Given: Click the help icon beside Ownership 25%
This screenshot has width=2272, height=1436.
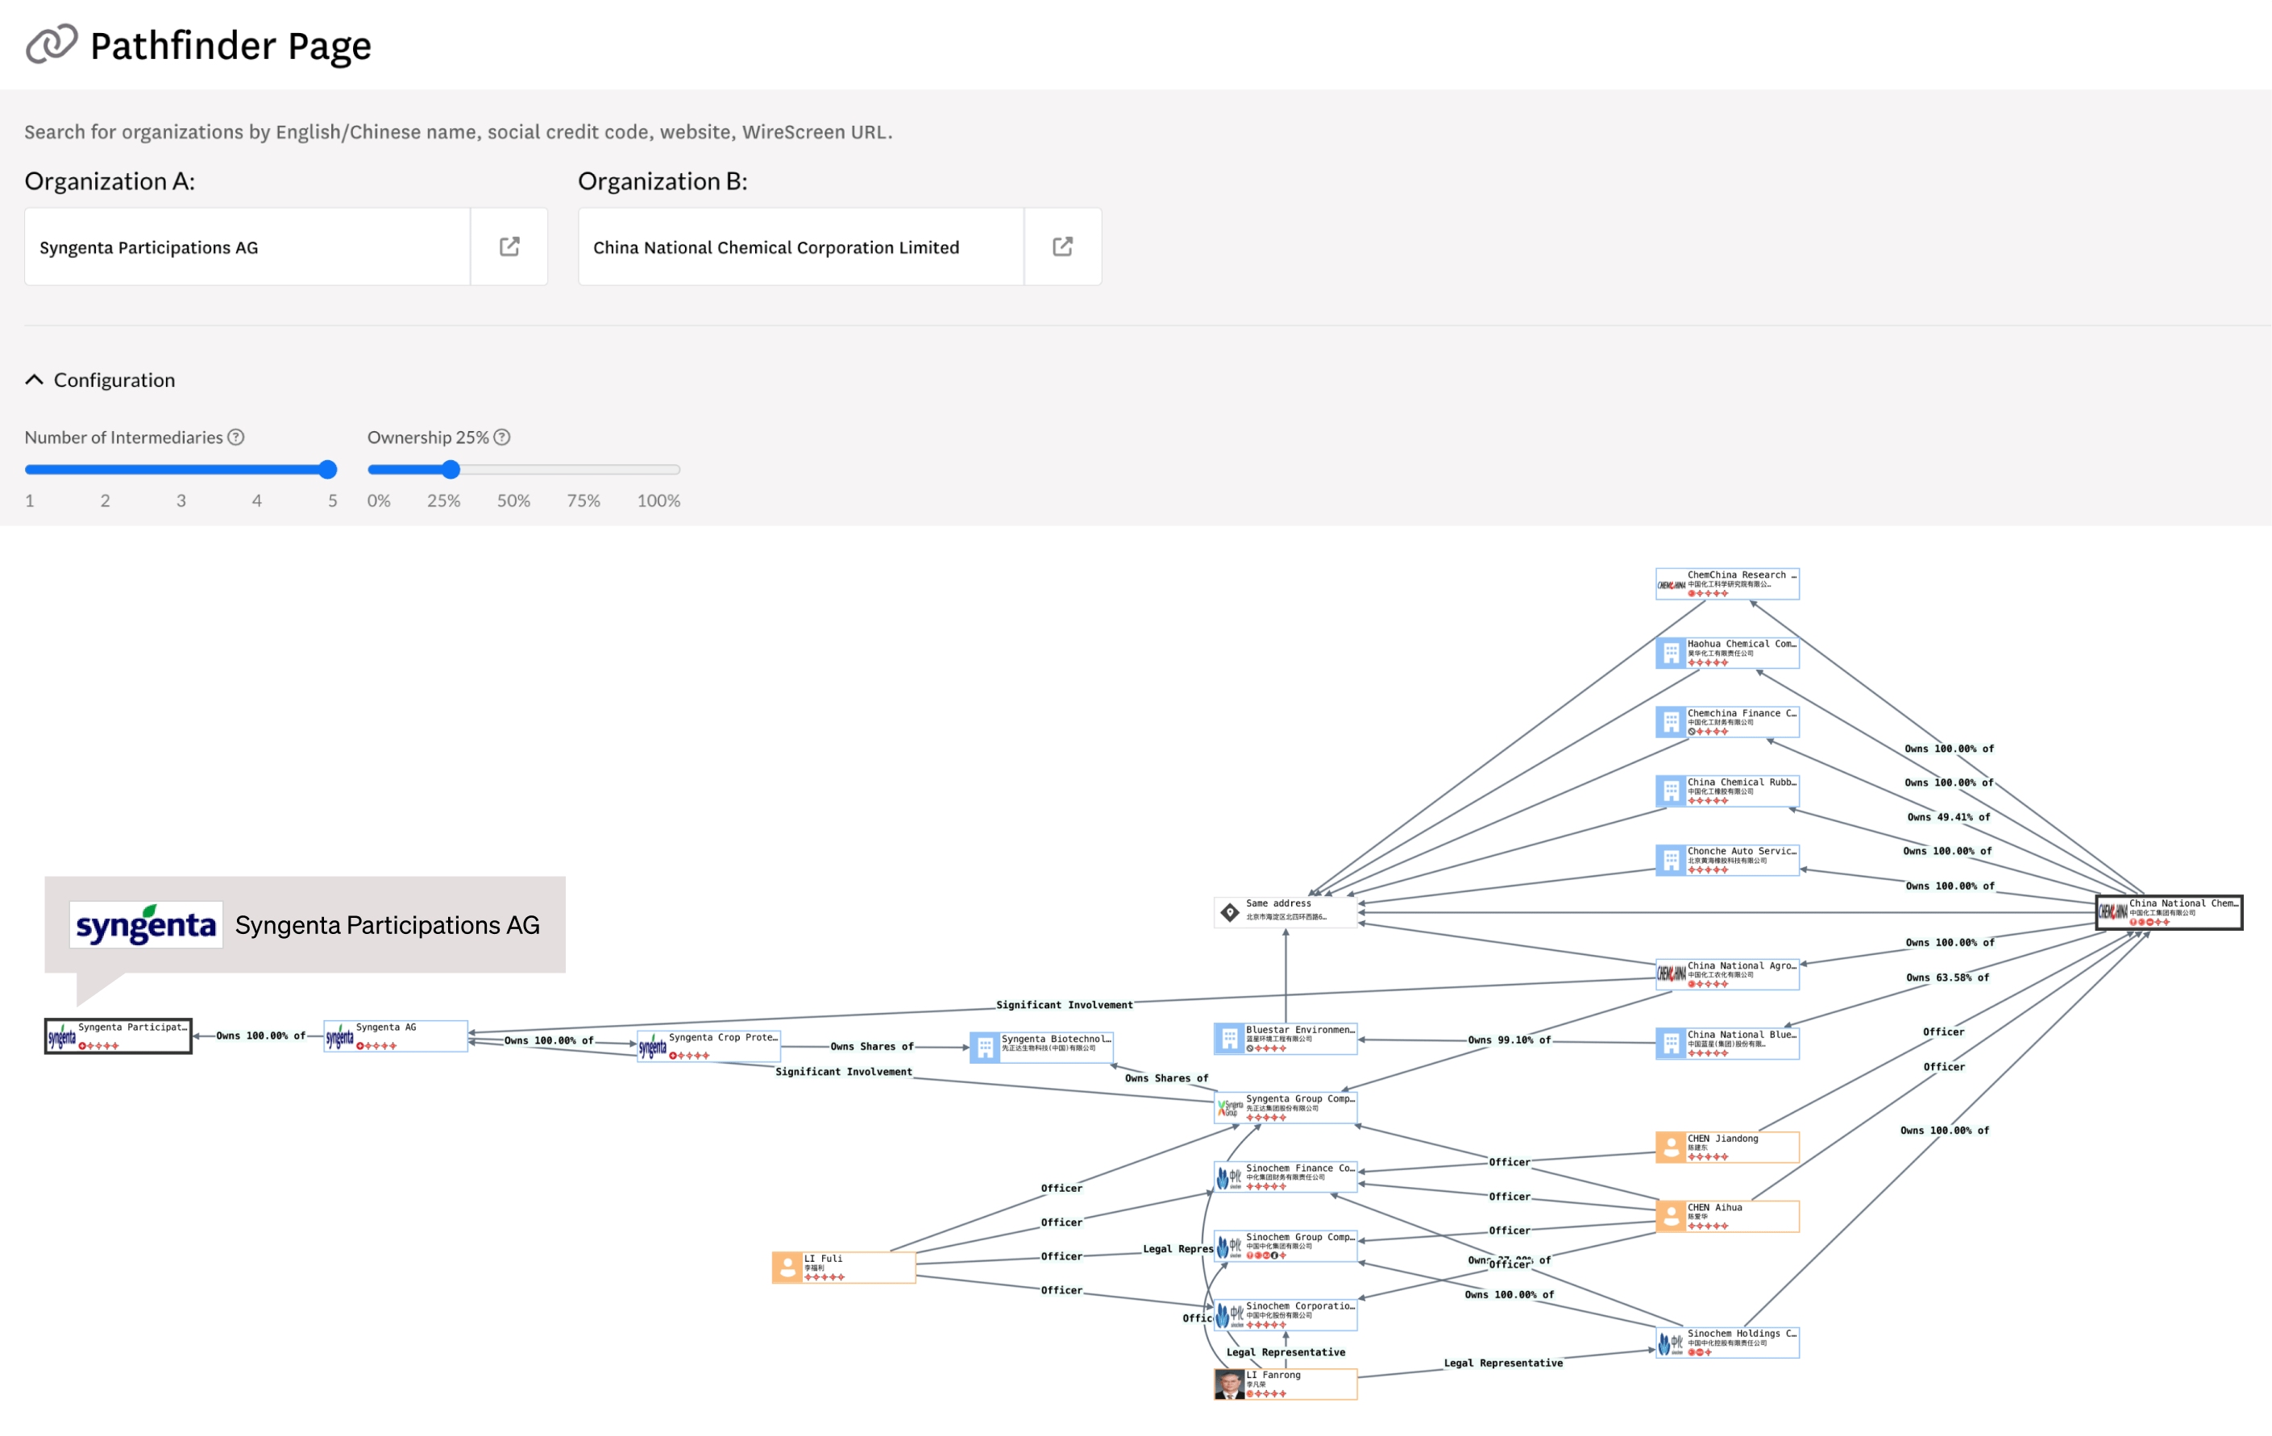Looking at the screenshot, I should point(503,437).
